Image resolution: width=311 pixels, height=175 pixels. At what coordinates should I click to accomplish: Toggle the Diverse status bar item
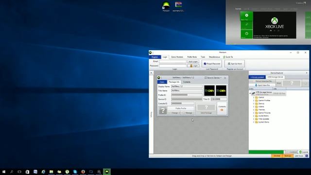(x=276, y=156)
